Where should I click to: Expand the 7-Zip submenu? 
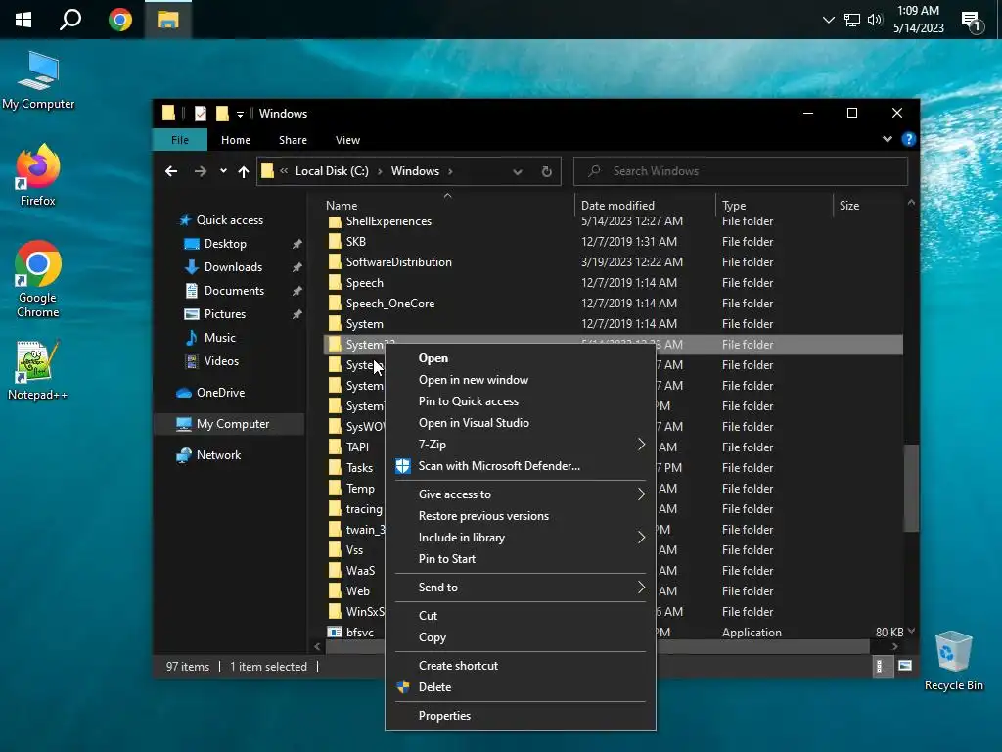(x=521, y=445)
